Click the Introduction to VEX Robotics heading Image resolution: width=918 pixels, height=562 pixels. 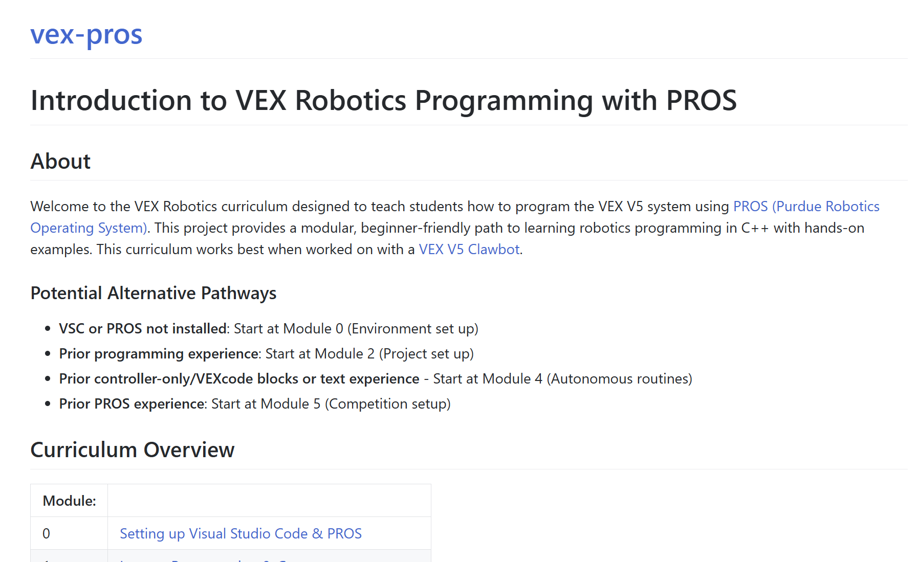[x=383, y=100]
